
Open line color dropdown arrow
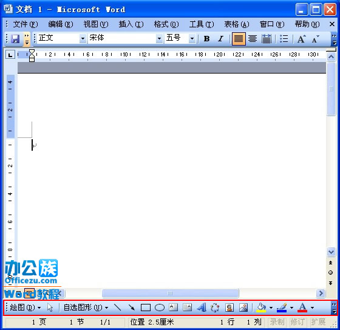[291, 308]
